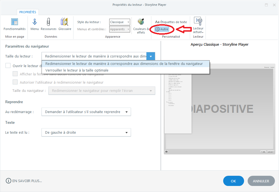The width and height of the screenshot is (279, 192).
Task: Click the Autre gear button
Action: 162,29
